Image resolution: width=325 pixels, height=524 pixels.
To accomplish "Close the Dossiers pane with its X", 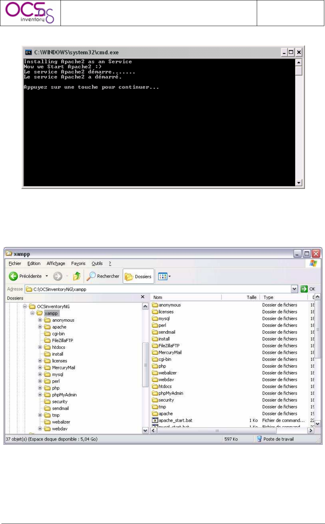I will click(142, 297).
